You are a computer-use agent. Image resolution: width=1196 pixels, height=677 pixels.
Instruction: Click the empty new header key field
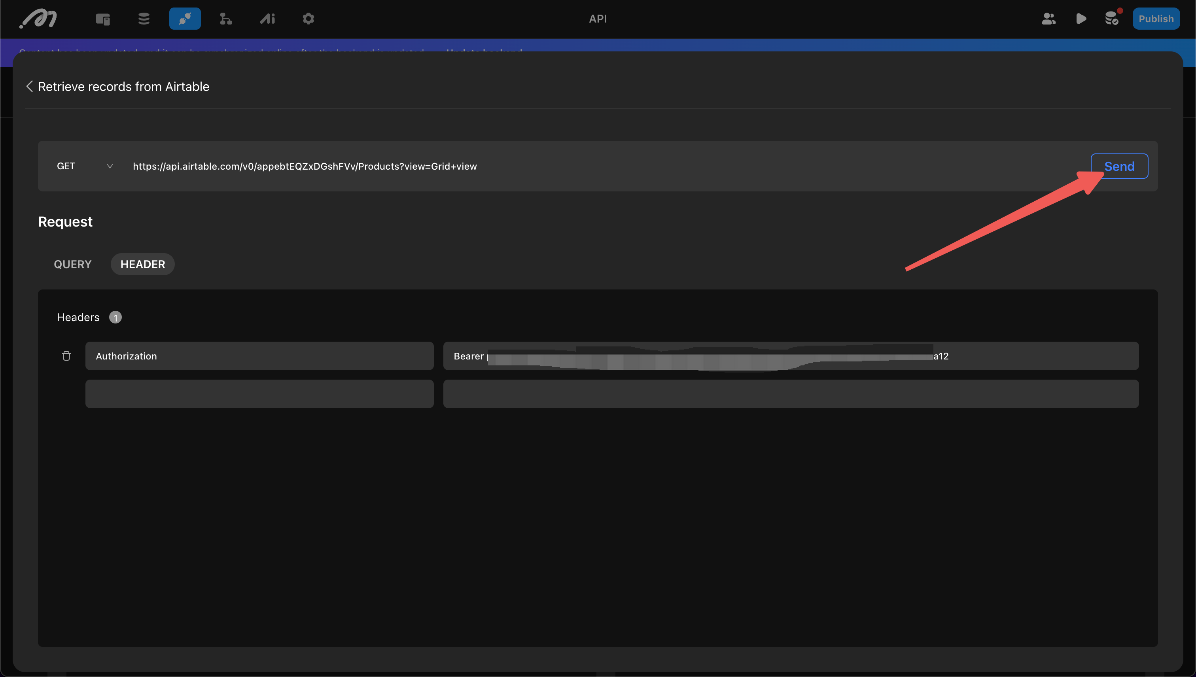coord(259,394)
